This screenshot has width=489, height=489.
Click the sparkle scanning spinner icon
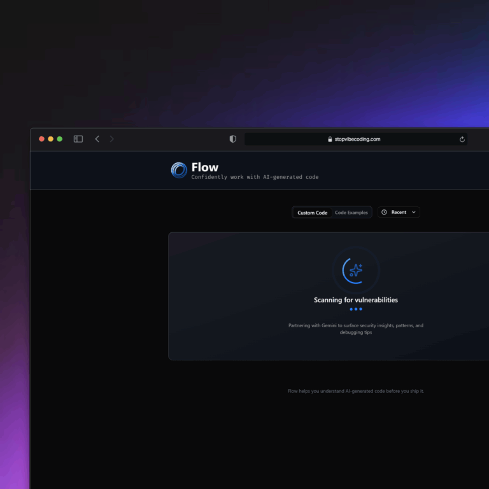pos(355,271)
